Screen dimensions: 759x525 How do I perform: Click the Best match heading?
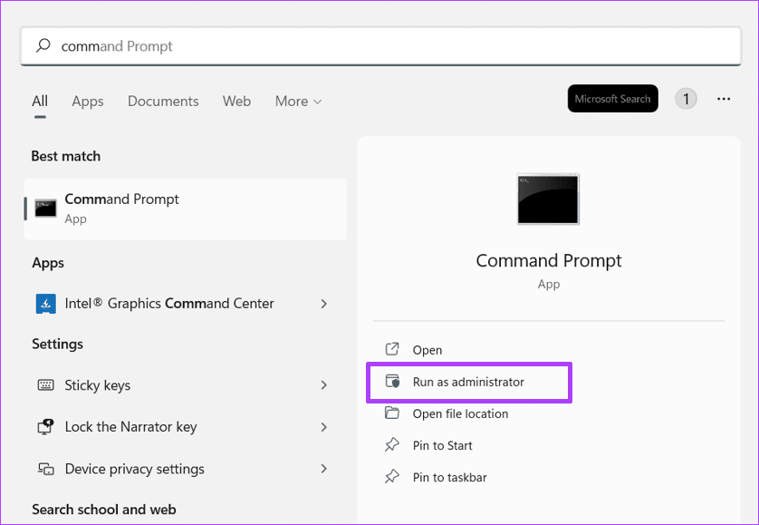[66, 156]
